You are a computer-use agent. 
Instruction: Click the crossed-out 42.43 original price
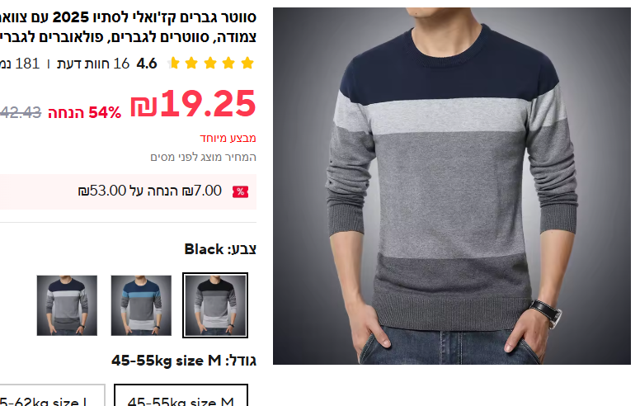(21, 112)
